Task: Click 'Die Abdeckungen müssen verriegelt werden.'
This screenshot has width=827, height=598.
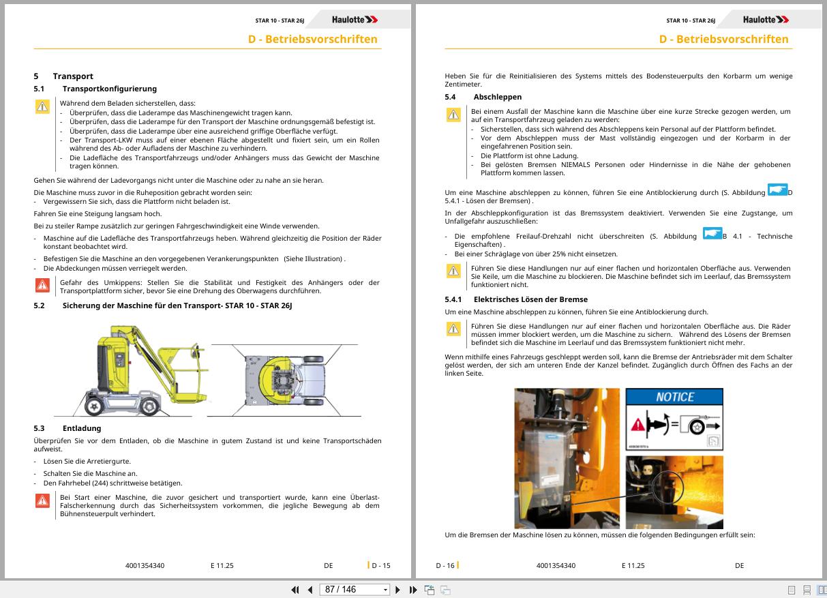Action: click(x=115, y=268)
